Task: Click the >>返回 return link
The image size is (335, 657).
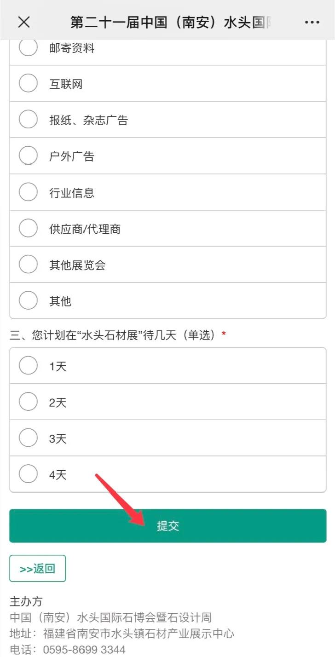Action: (37, 568)
